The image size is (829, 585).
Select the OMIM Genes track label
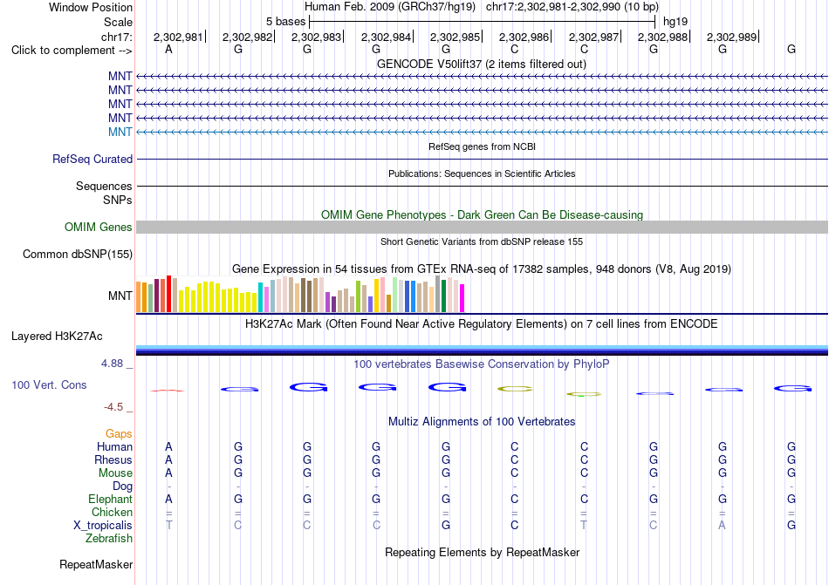click(99, 227)
